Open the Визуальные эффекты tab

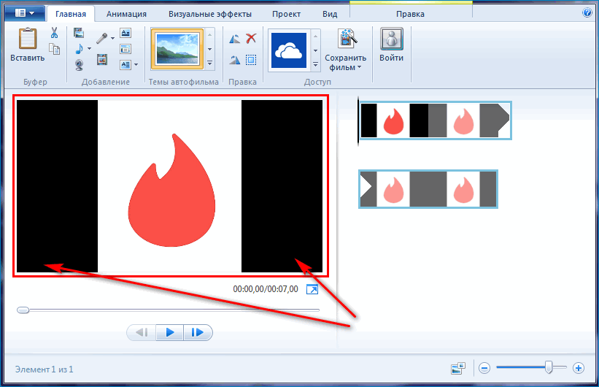[210, 14]
